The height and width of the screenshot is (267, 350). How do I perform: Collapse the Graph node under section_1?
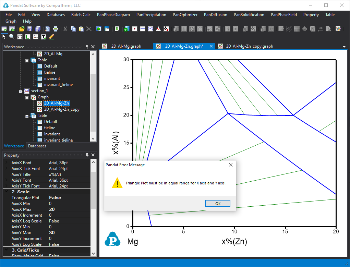point(27,98)
